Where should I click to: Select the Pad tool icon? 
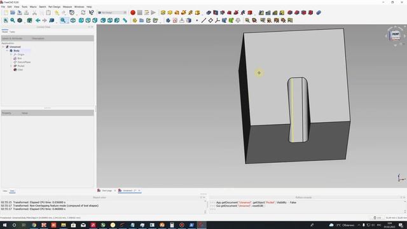[x=163, y=13]
